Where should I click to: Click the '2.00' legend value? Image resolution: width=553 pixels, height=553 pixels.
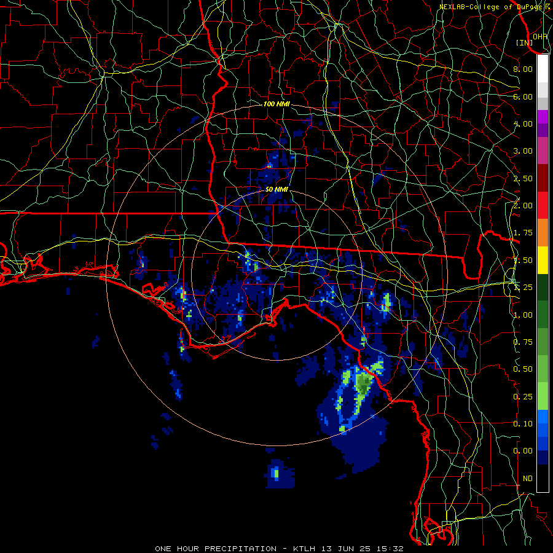pos(523,206)
